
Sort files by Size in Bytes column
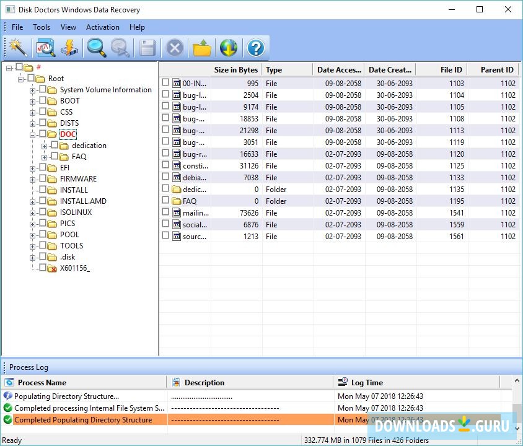(235, 69)
